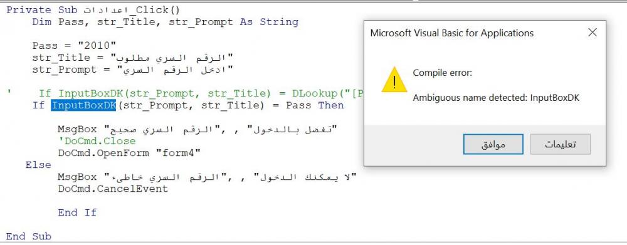Click the End Sub line
The width and height of the screenshot is (627, 245).
coord(28,236)
